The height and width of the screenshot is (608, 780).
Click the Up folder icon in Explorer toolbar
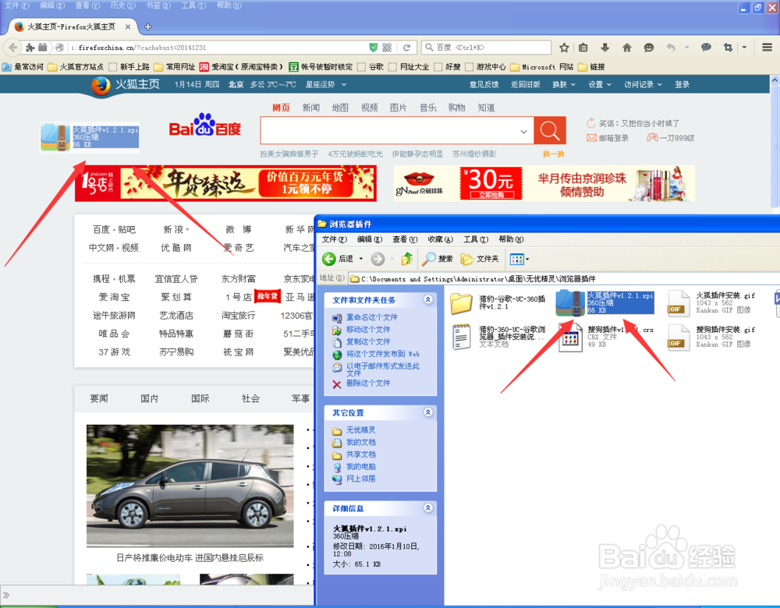coord(406,258)
